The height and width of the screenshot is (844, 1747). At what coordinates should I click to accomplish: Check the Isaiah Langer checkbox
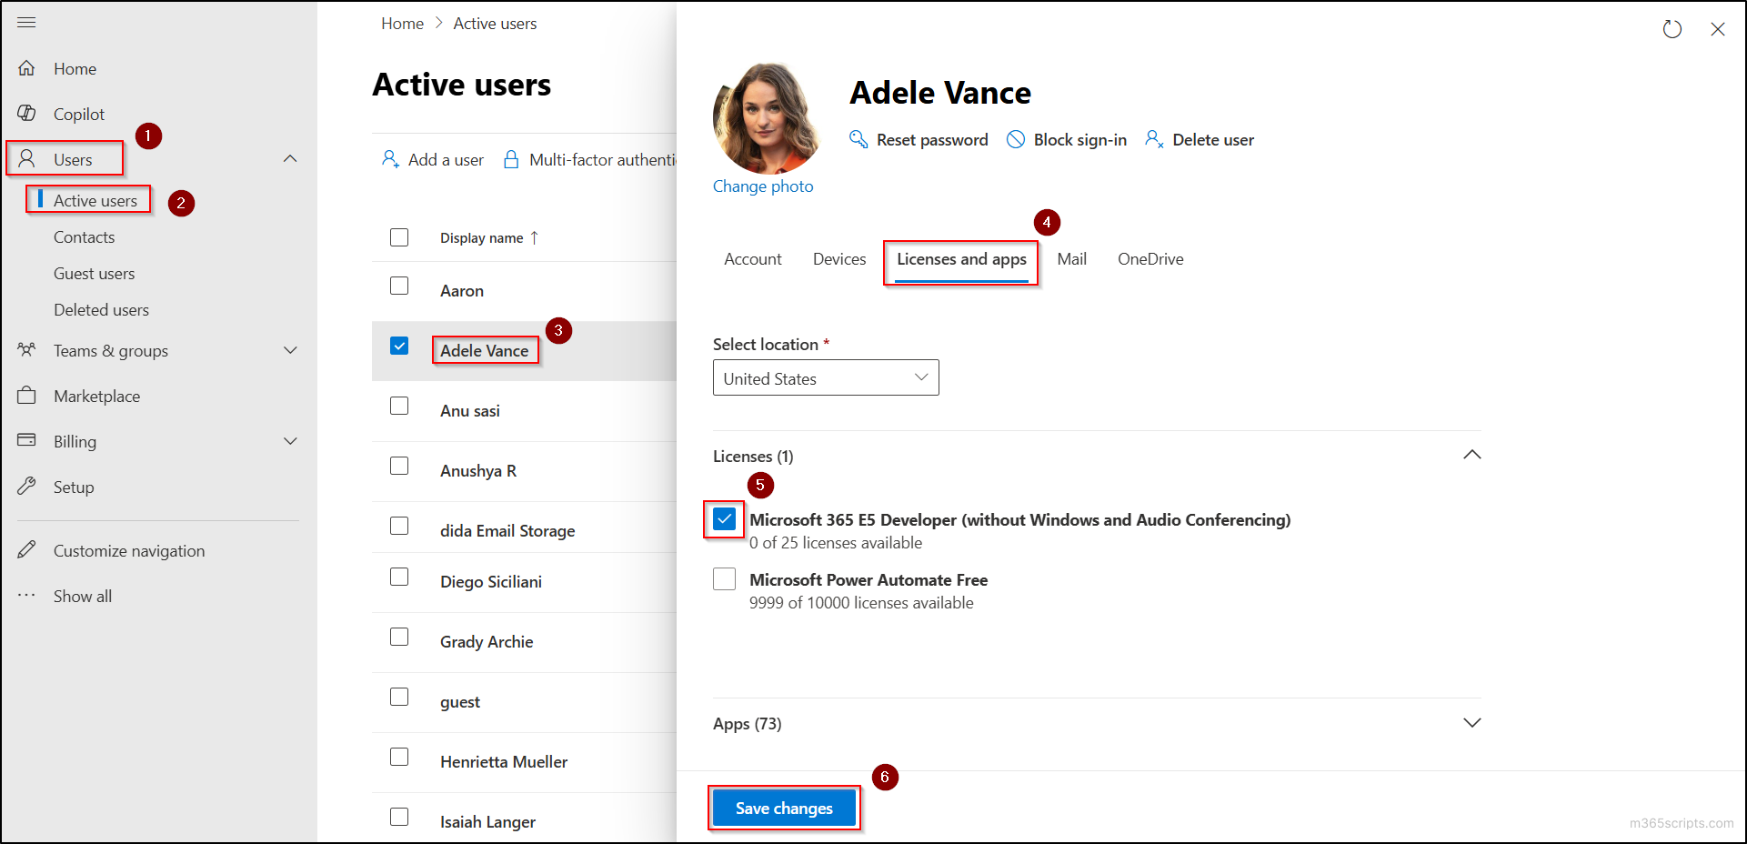[399, 817]
